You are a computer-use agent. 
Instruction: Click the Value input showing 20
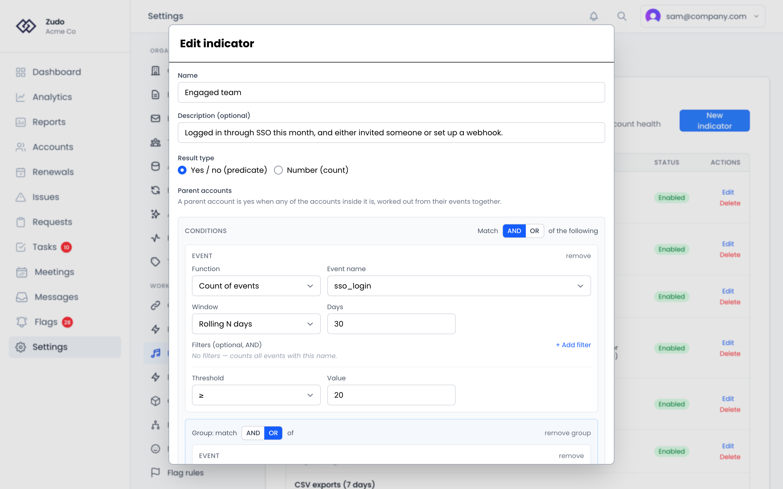[391, 395]
